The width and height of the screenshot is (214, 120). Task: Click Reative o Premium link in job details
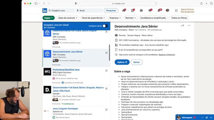click(x=167, y=55)
